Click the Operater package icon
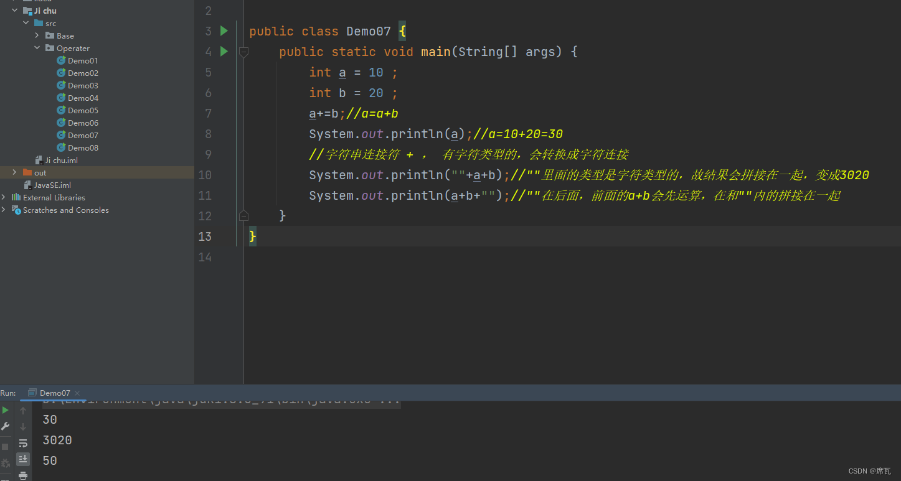The height and width of the screenshot is (481, 901). click(x=50, y=48)
